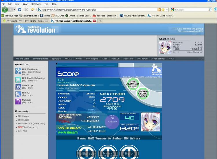Click the Multiplayer circular button
The height and width of the screenshot is (159, 217).
pos(86,153)
